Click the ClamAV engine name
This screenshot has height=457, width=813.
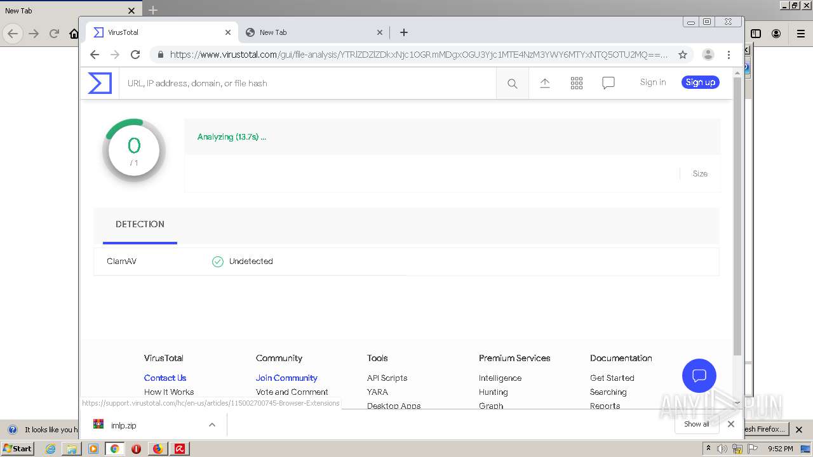(121, 262)
